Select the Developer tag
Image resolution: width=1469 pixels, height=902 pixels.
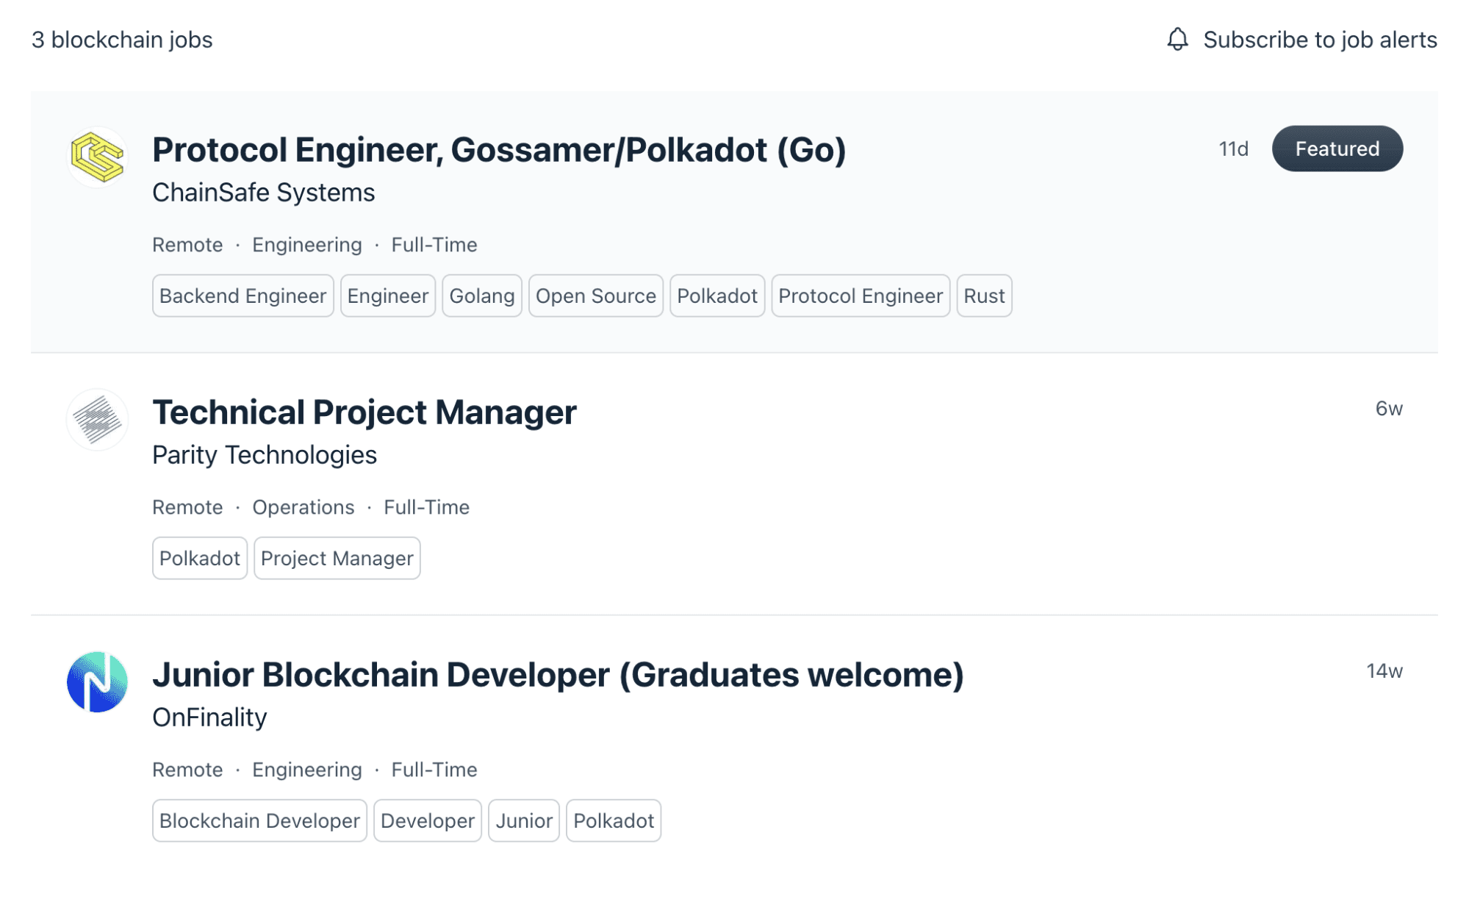428,820
